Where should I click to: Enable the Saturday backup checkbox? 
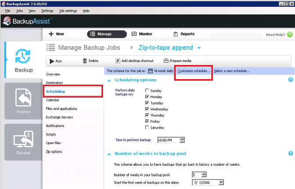(147, 127)
